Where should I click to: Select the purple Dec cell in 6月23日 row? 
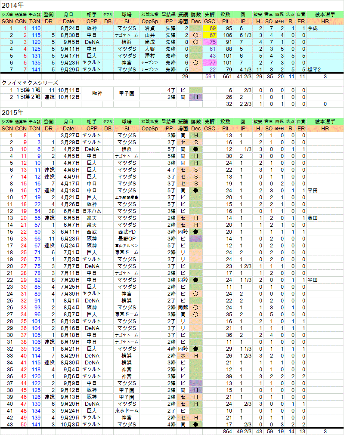coord(196,239)
